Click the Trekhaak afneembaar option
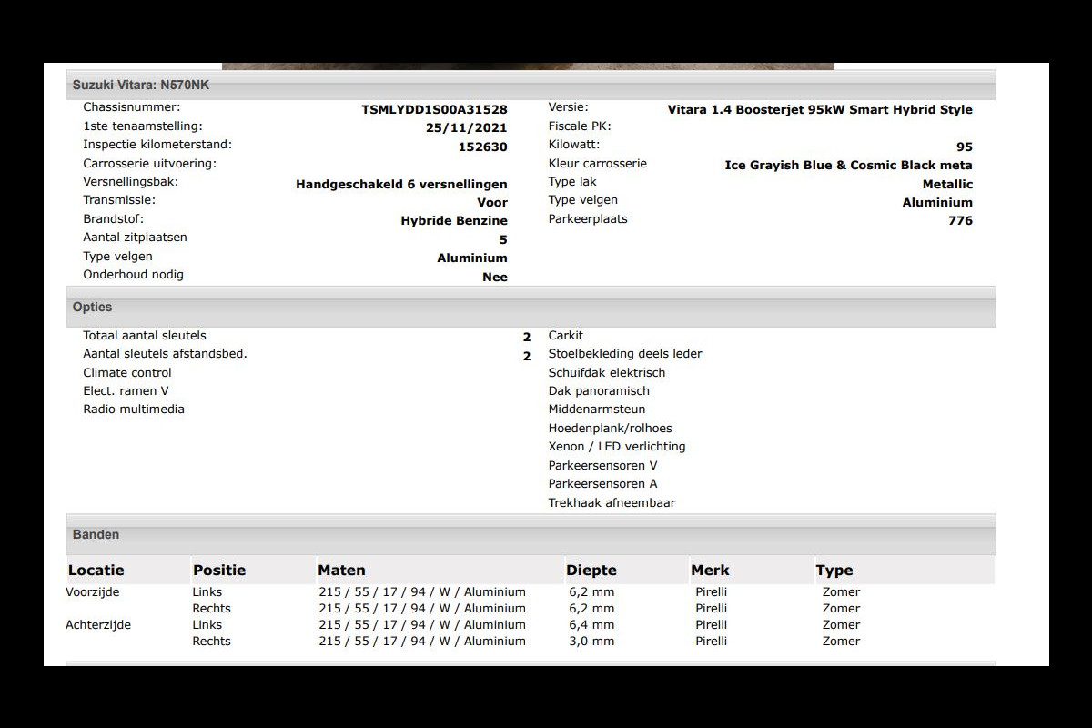 pos(612,503)
